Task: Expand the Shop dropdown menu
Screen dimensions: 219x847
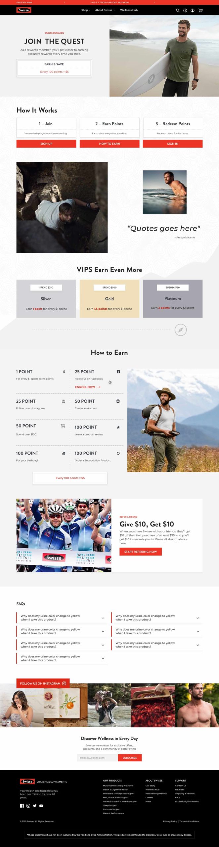Action: 86,10
